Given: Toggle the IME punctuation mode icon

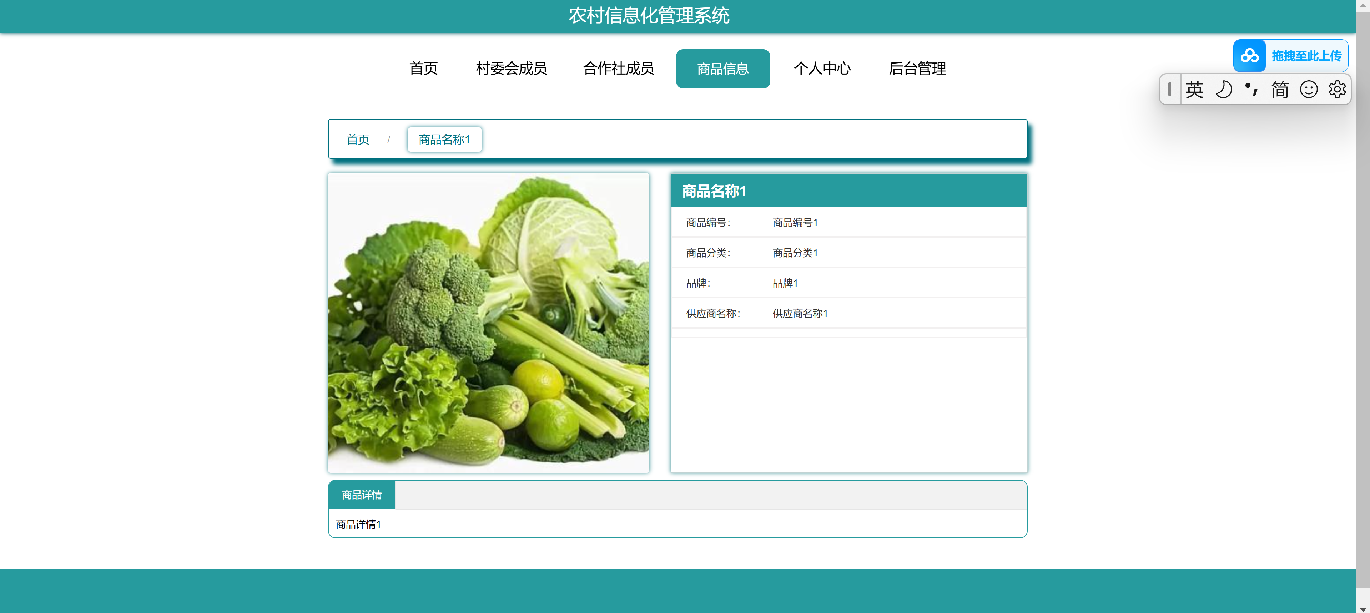Looking at the screenshot, I should tap(1251, 89).
